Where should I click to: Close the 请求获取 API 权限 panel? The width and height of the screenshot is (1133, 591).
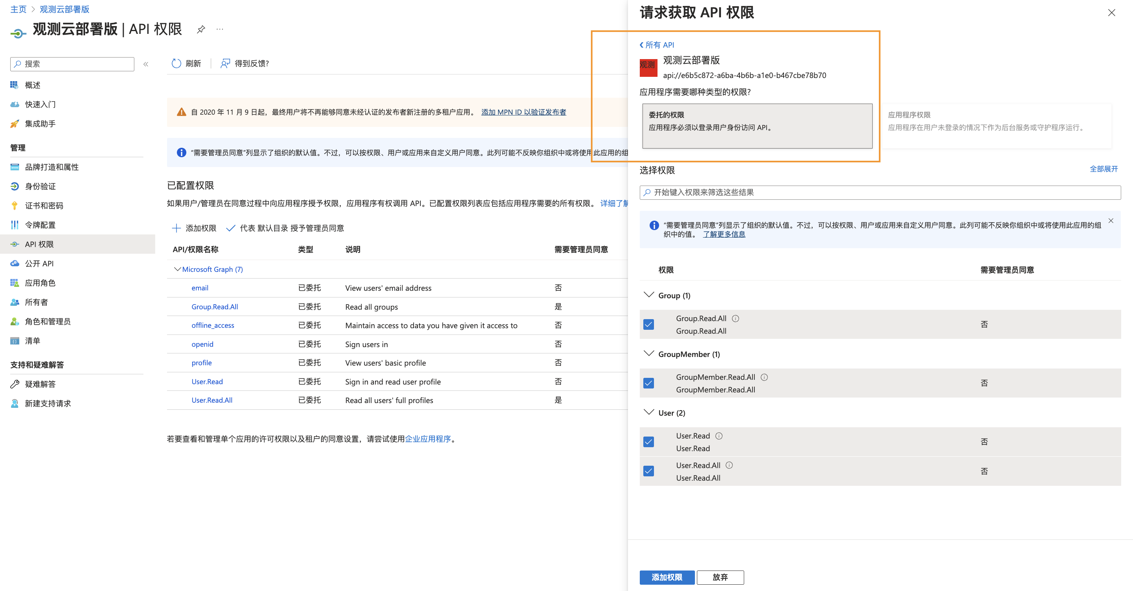(x=1111, y=13)
